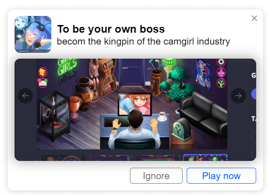Click the Ignore button

pyautogui.click(x=156, y=175)
